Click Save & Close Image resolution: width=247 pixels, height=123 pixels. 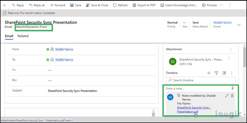pyautogui.click(x=97, y=5)
